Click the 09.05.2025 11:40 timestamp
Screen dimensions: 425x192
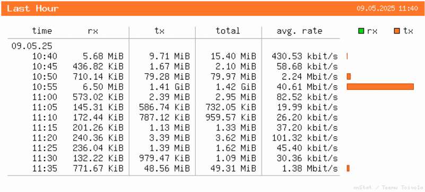(x=387, y=8)
